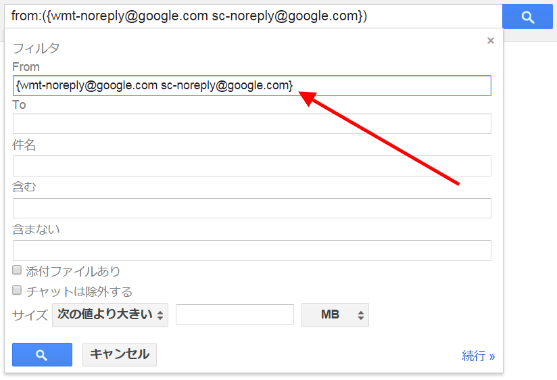Open the MB size unit dropdown
557x380 pixels.
coord(335,314)
